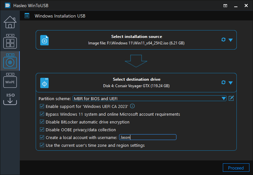This screenshot has height=175, width=253.
Task: Click the destination drive target icon
Action: click(44, 83)
